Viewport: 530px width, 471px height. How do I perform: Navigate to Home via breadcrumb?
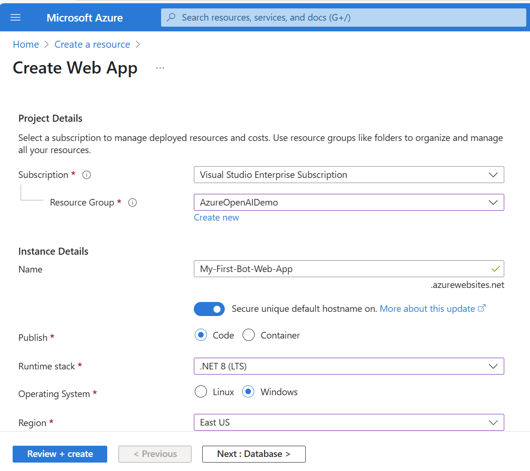26,44
